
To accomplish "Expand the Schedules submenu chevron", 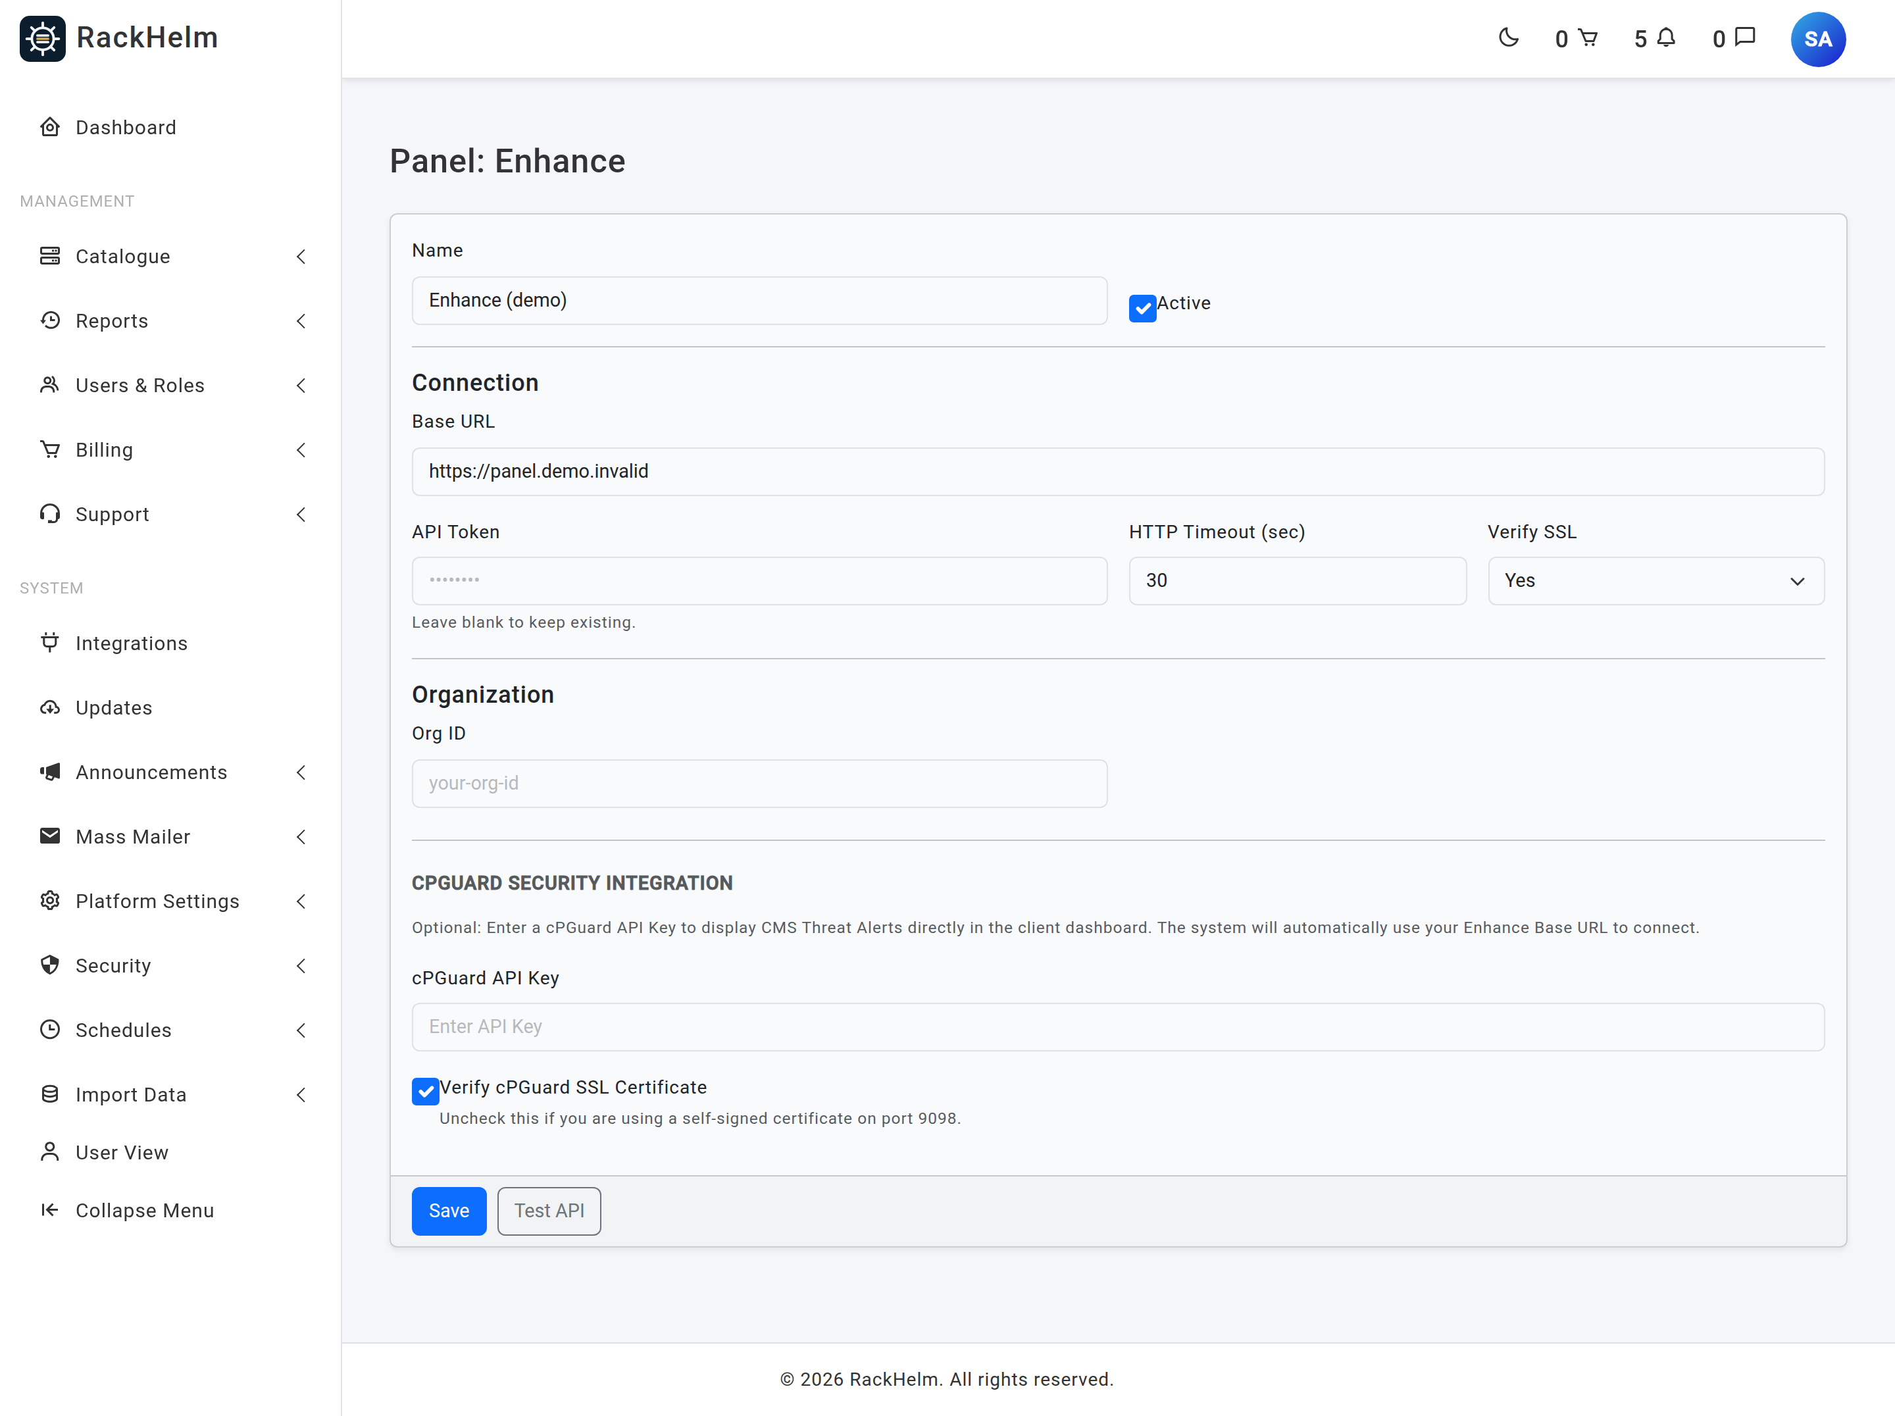I will point(301,1030).
